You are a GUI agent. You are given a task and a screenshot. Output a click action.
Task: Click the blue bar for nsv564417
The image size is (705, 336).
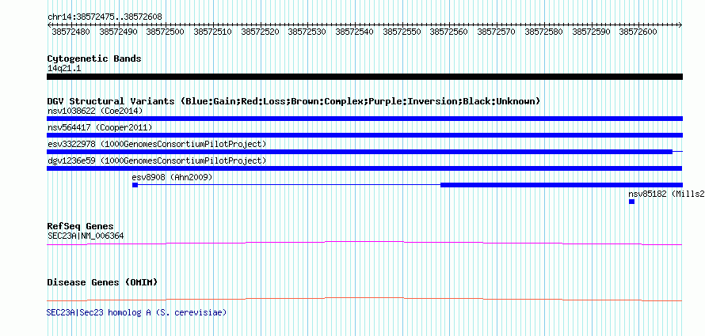[x=364, y=135]
